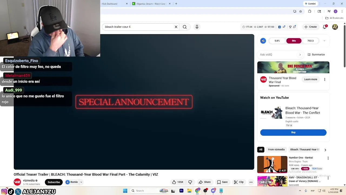Click the 5.8% vidIQ stat pill
The image size is (346, 195).
tap(277, 41)
